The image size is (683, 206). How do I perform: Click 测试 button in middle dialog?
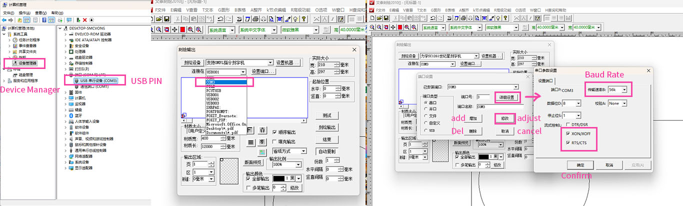(x=327, y=115)
